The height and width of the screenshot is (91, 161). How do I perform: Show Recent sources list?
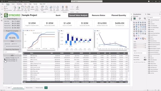(x=37, y=8)
